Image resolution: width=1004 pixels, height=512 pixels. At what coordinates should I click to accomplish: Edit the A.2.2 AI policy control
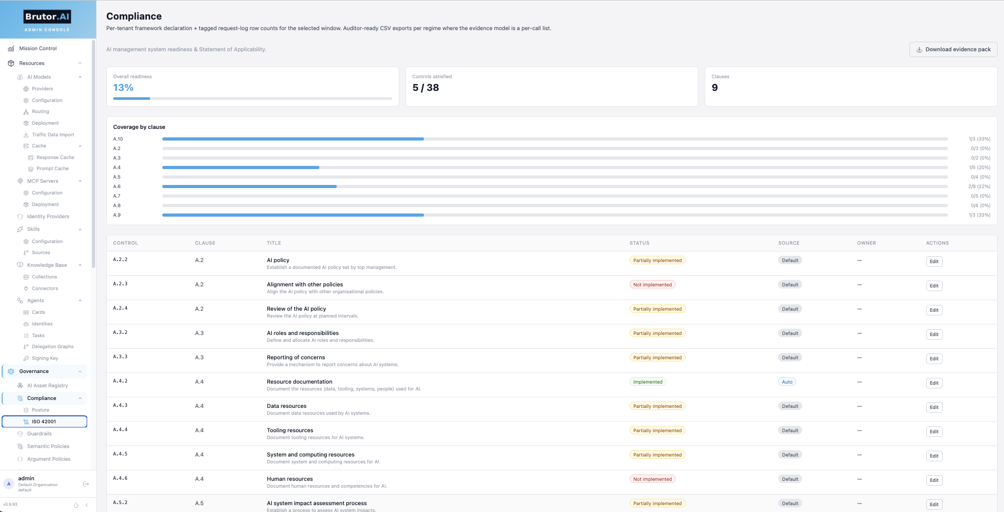(934, 262)
